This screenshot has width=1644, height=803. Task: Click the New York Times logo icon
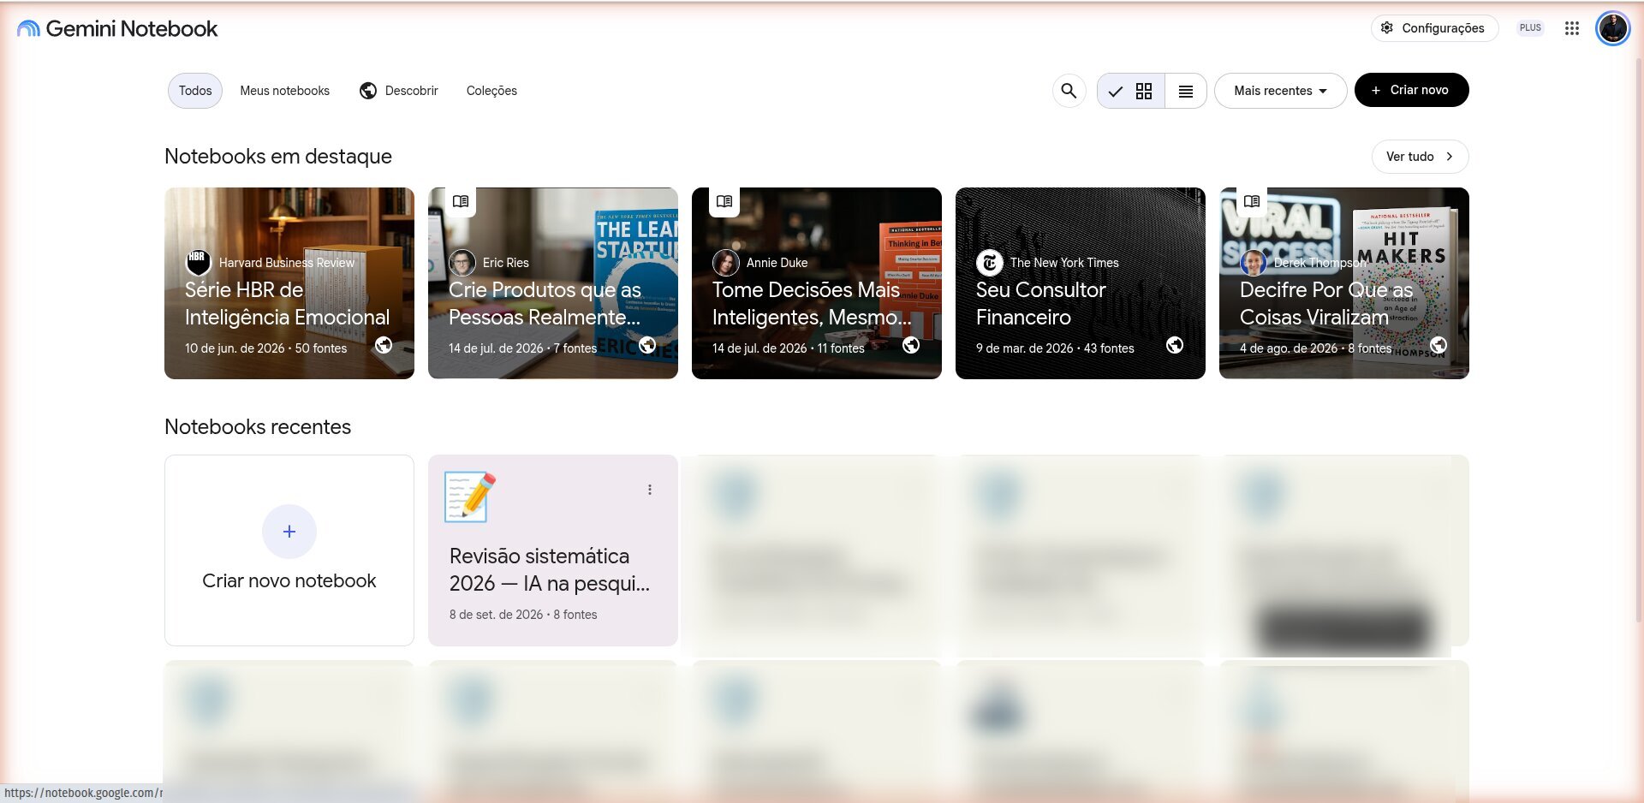click(990, 262)
